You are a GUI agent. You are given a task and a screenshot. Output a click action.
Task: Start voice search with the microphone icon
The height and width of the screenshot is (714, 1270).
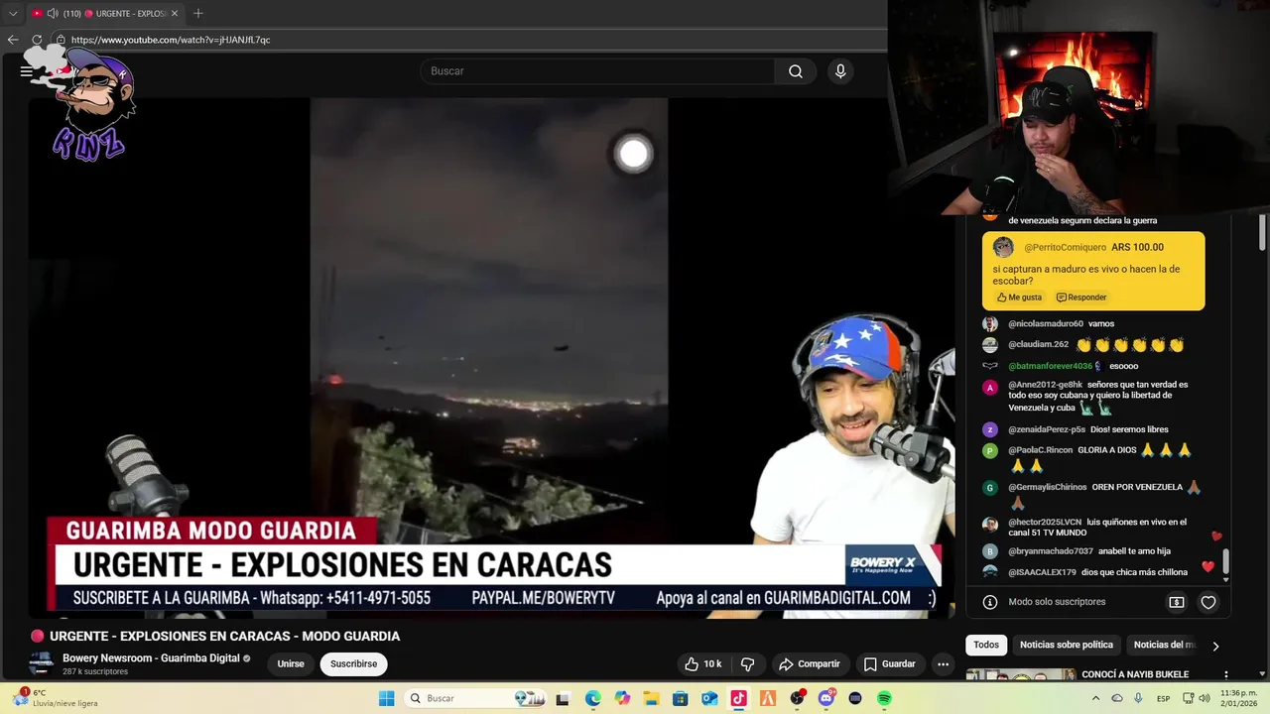point(840,71)
